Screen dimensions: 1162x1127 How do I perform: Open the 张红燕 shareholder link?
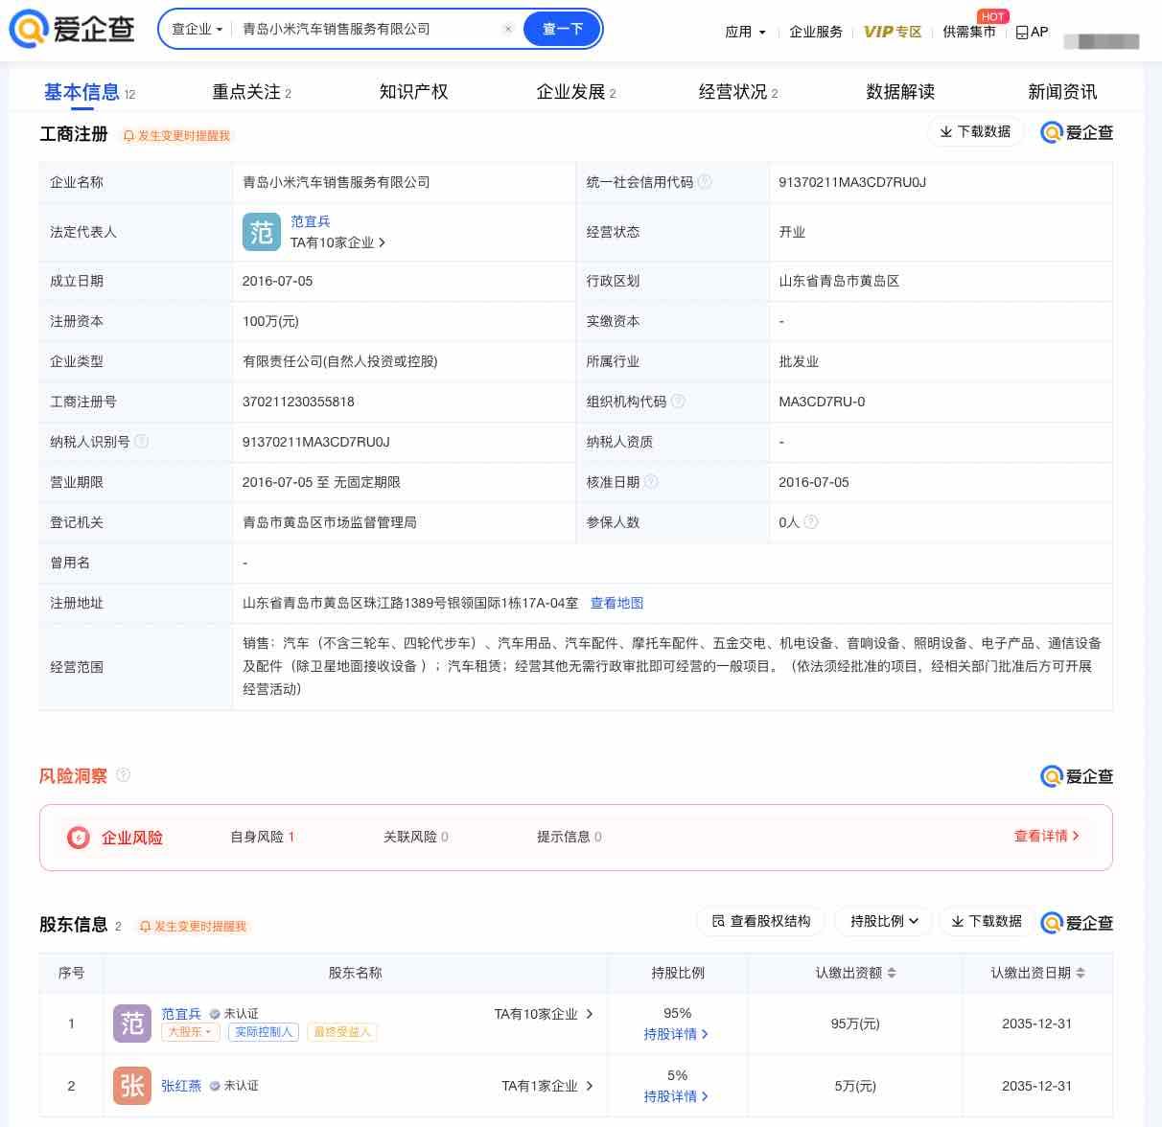click(181, 1086)
